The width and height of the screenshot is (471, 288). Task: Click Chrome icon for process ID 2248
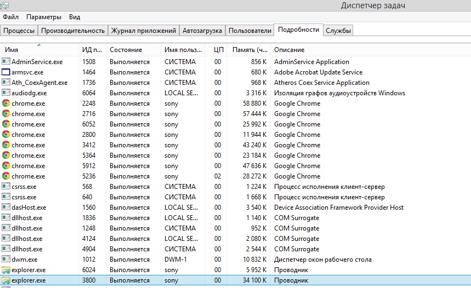pos(6,103)
